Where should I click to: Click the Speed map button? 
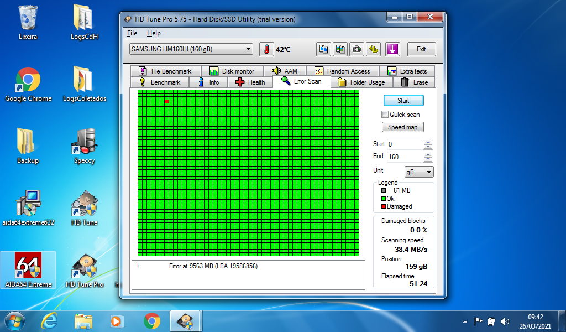[403, 127]
